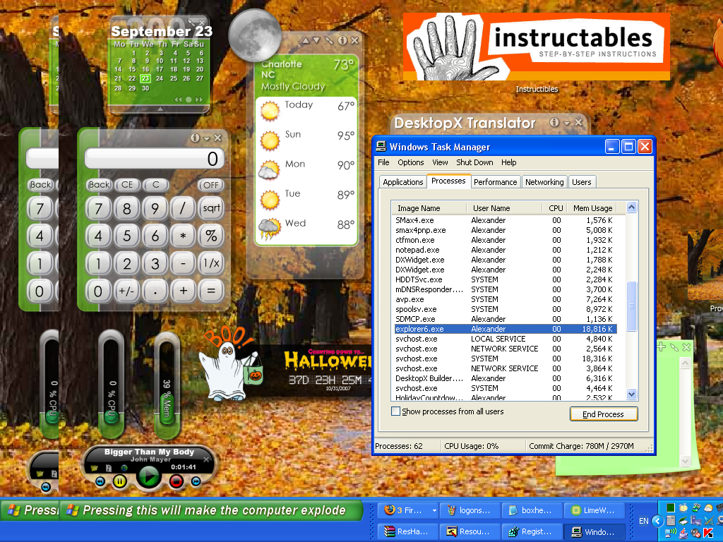This screenshot has width=723, height=542.
Task: Click the red Kaspersky icon in the system tray
Action: coord(707,532)
